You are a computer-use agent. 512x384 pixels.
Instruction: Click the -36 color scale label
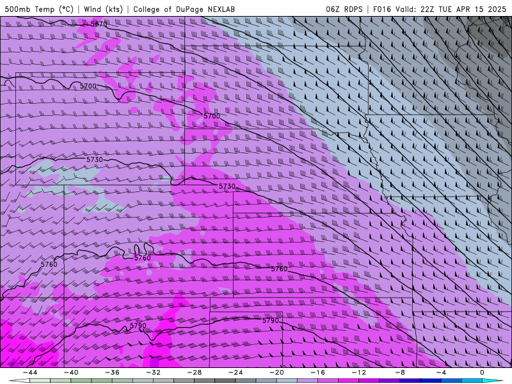pos(112,372)
